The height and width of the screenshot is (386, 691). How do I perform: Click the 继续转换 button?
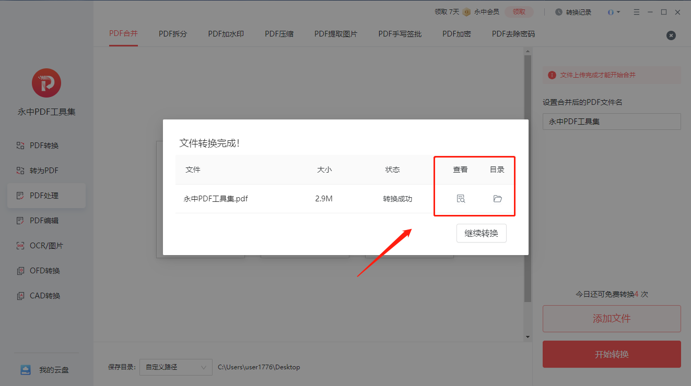click(x=482, y=233)
